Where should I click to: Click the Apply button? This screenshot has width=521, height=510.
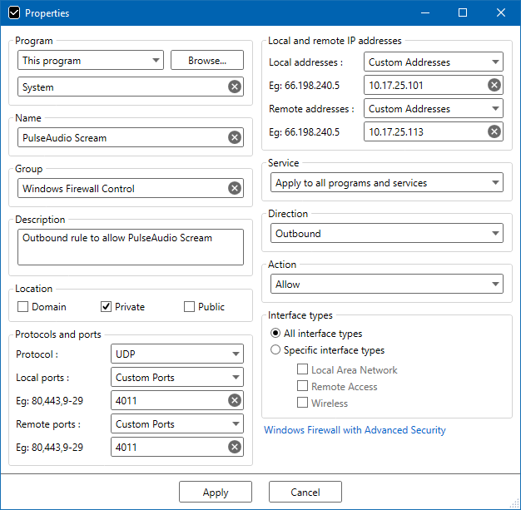pos(216,492)
